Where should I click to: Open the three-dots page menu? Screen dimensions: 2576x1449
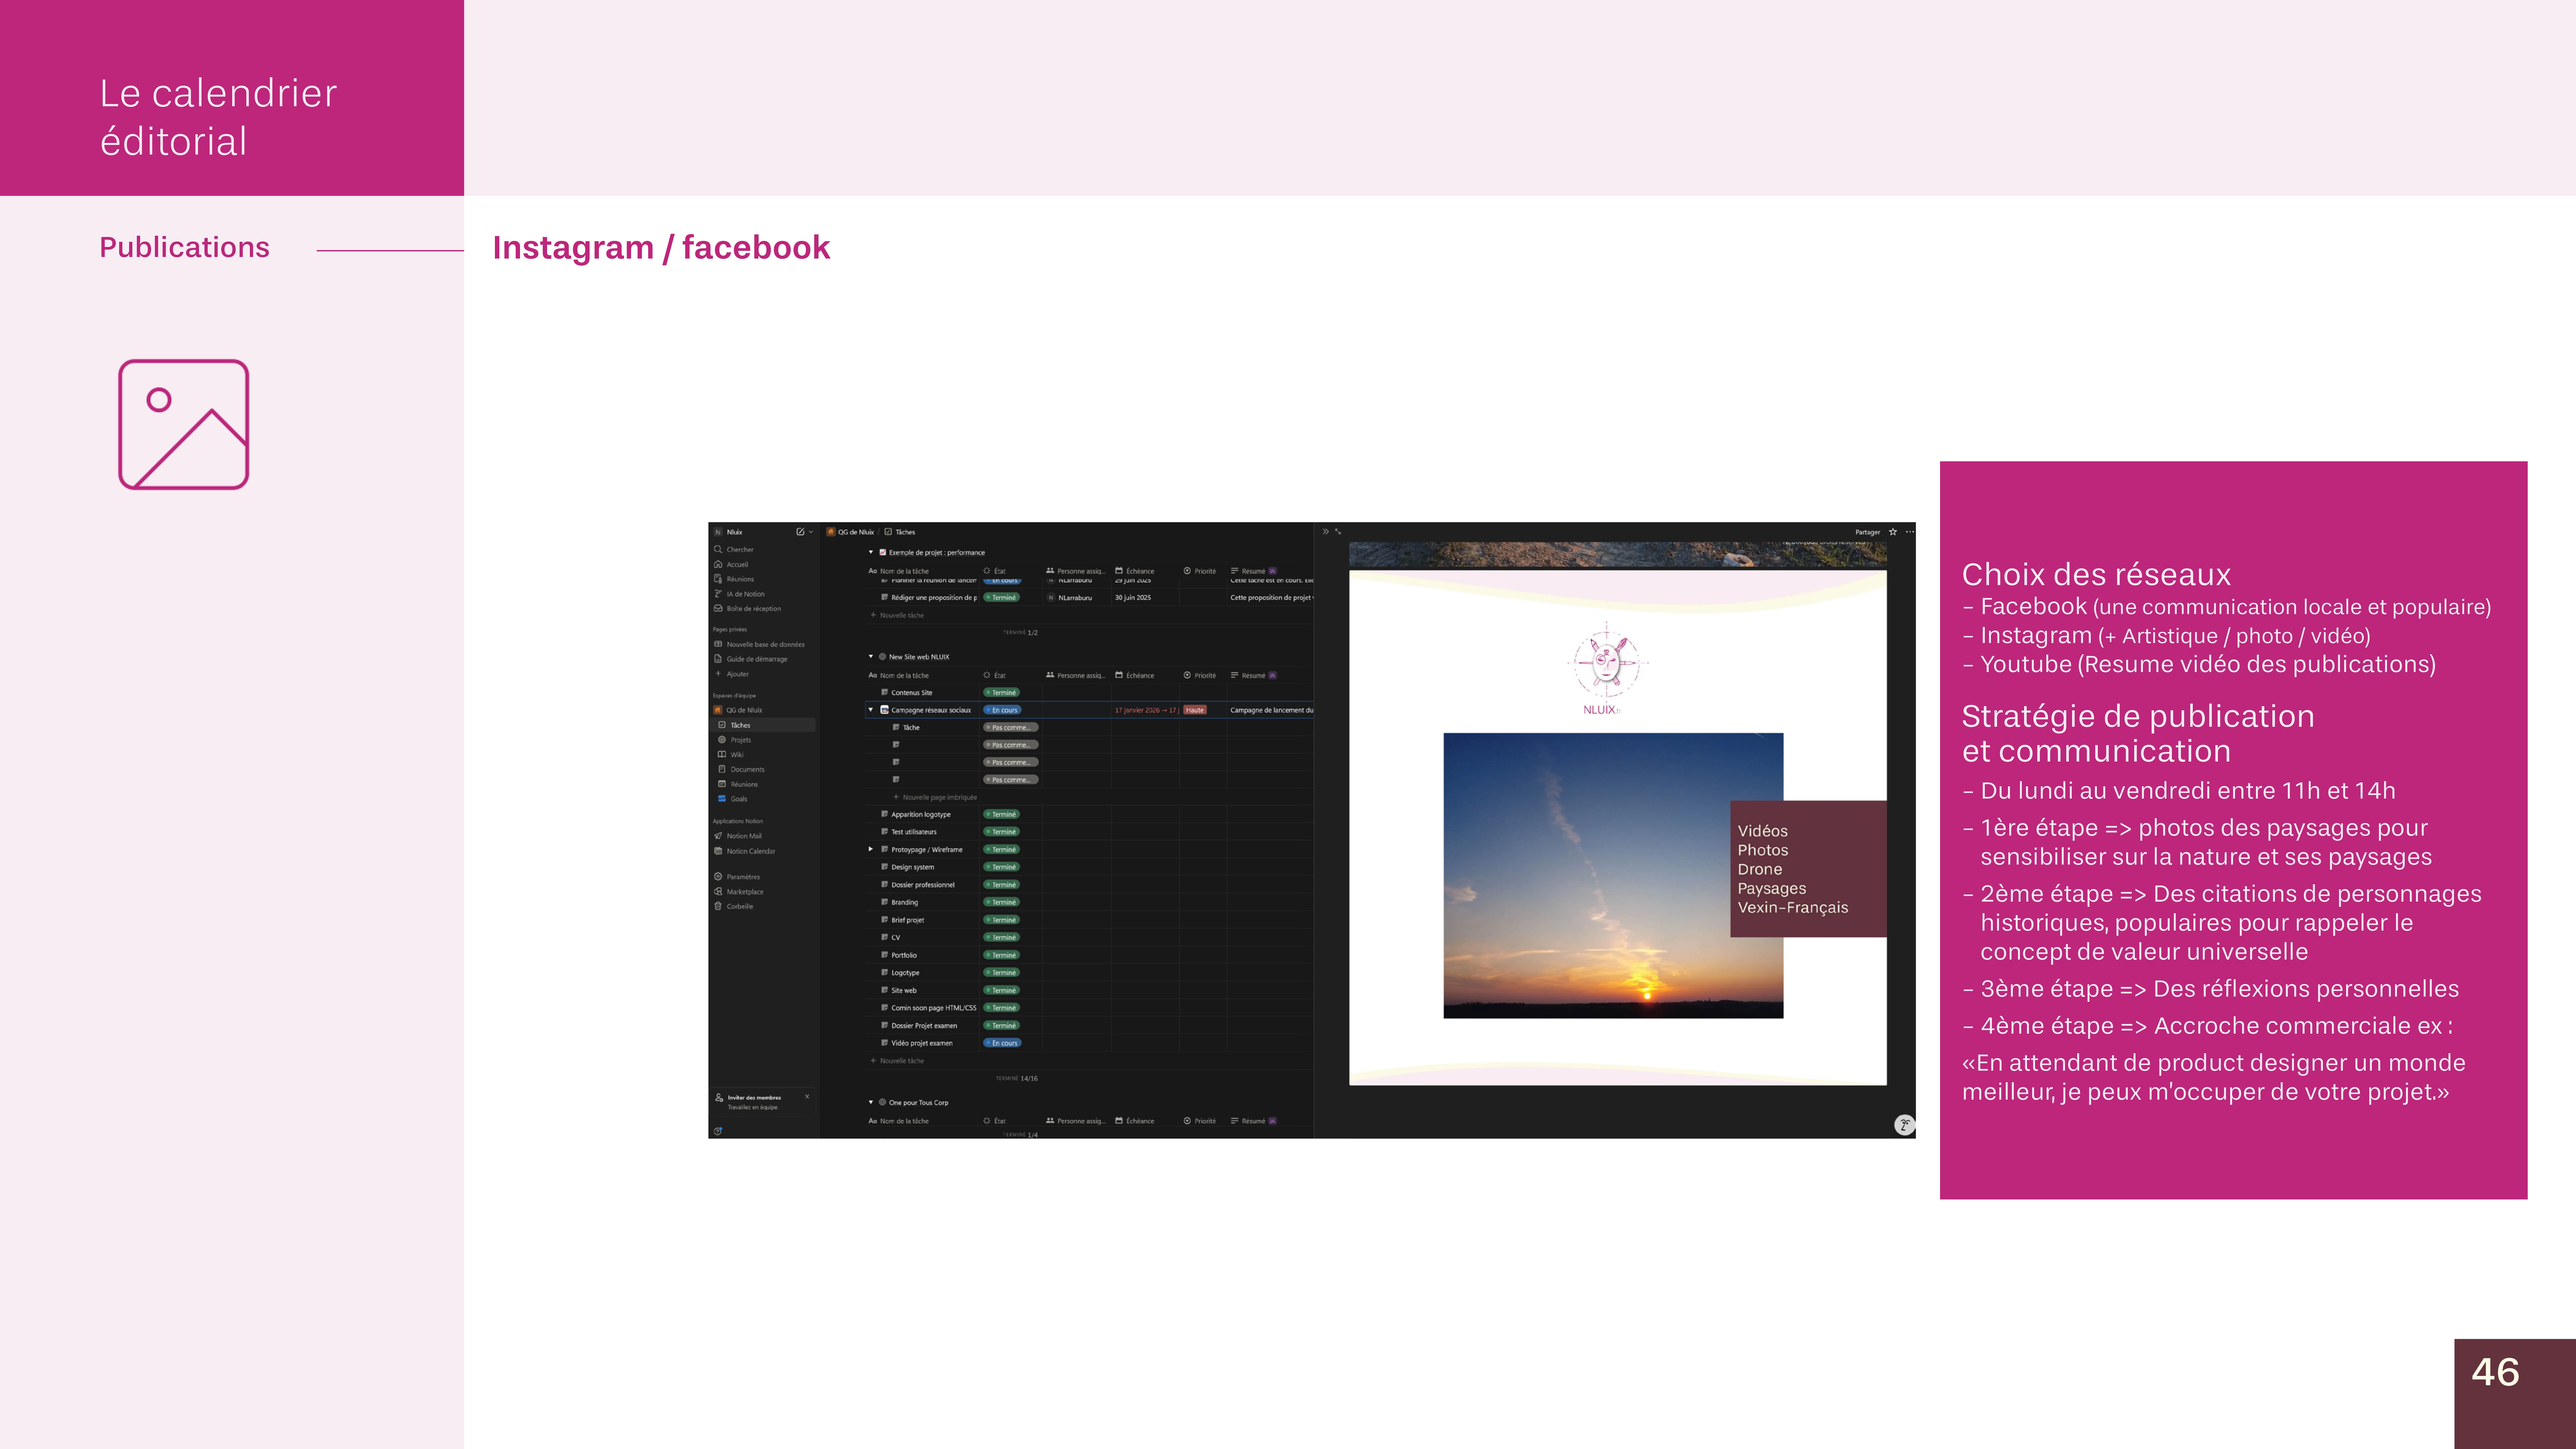[1909, 532]
